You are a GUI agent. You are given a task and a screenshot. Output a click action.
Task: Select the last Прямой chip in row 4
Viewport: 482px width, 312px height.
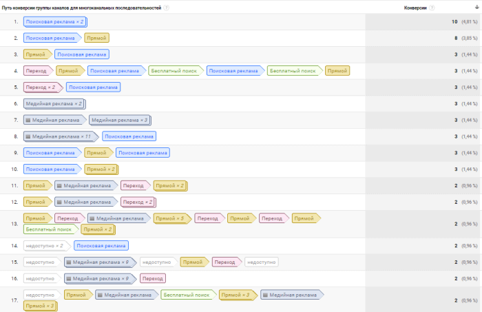click(337, 71)
